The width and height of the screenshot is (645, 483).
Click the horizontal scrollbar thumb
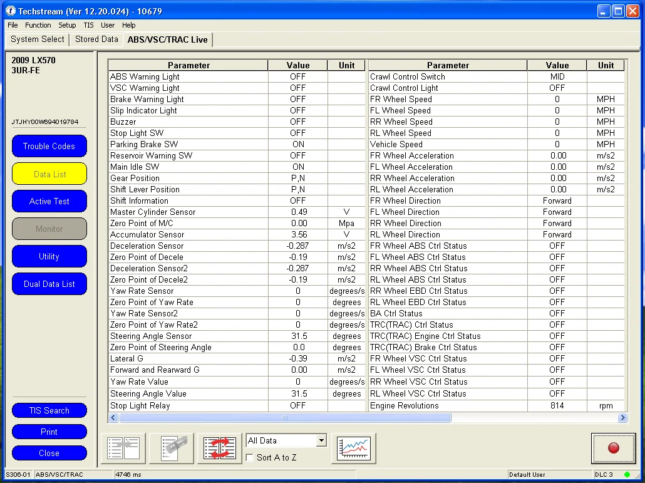(x=285, y=418)
